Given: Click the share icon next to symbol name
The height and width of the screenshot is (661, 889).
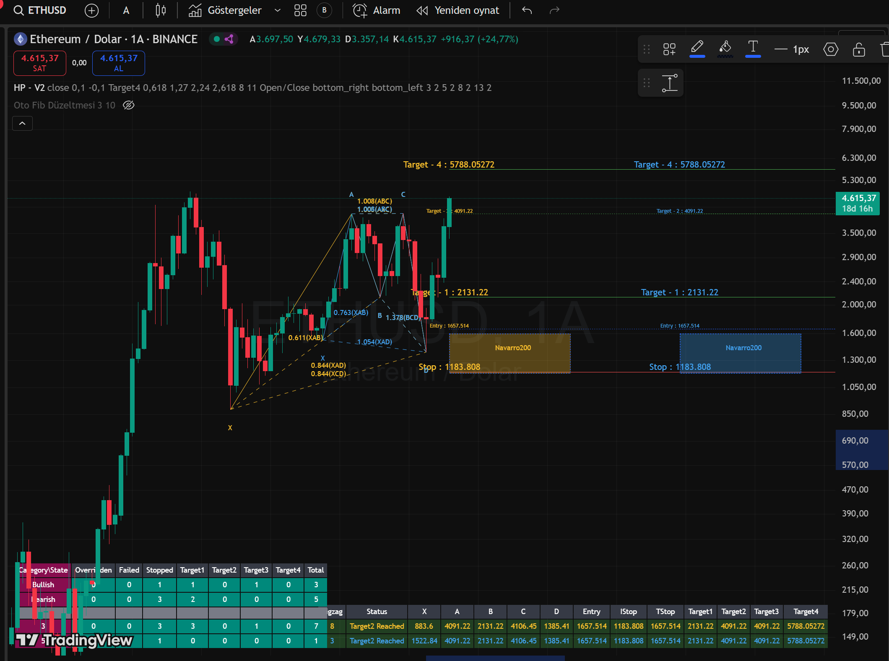Looking at the screenshot, I should pos(229,39).
